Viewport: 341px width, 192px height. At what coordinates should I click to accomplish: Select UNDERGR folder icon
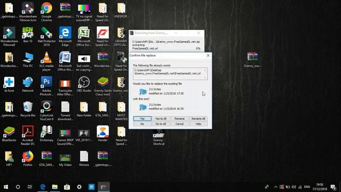click(x=121, y=10)
